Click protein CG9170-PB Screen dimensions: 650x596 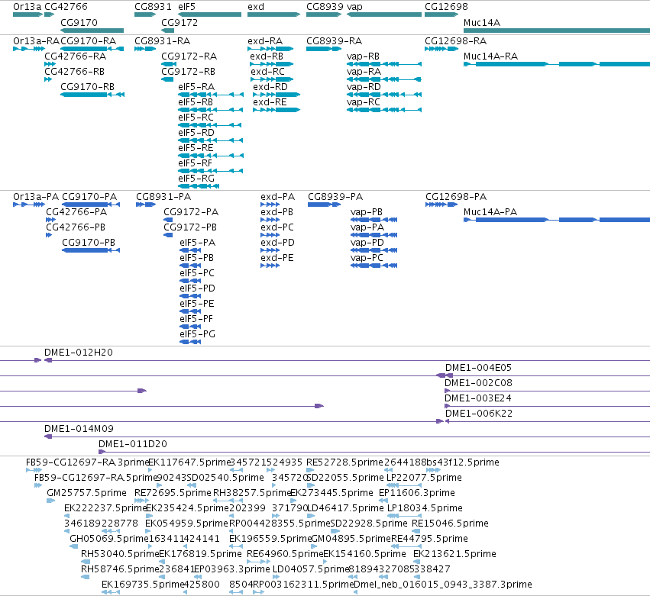pos(91,250)
